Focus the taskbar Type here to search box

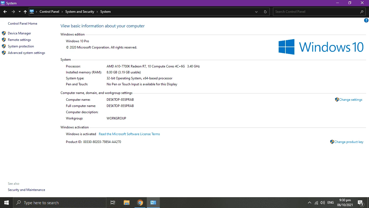pos(59,203)
